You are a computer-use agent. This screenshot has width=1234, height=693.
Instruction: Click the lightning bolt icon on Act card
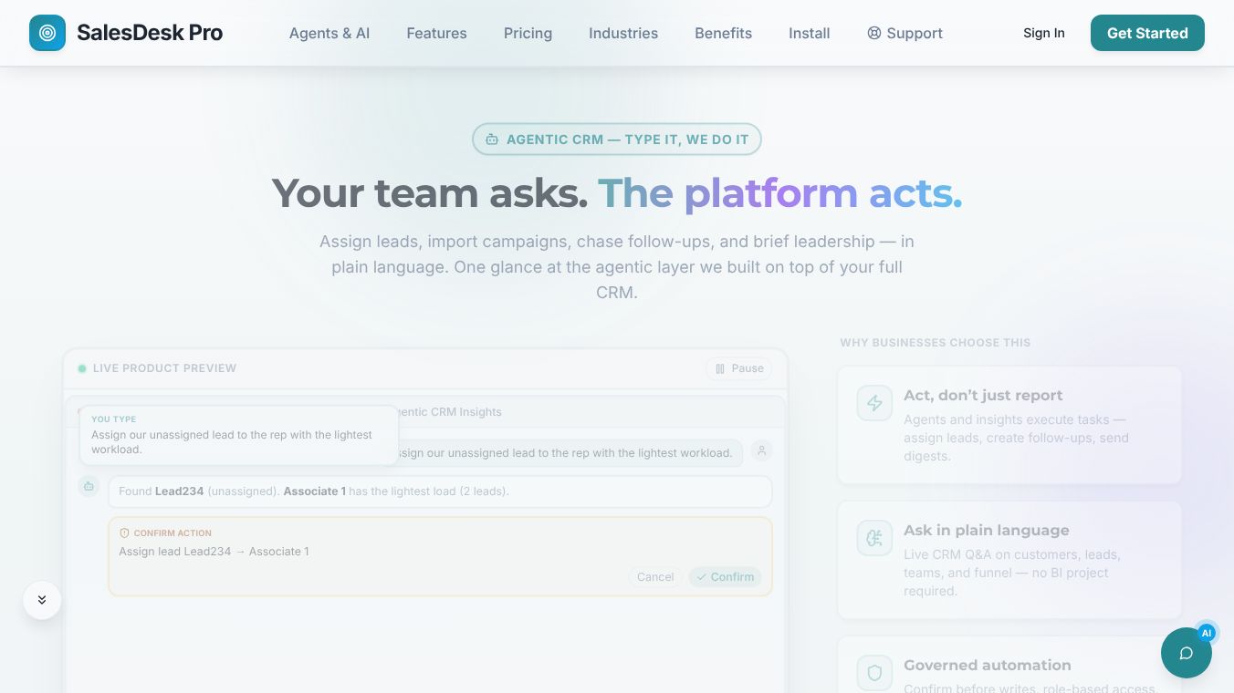coord(874,403)
